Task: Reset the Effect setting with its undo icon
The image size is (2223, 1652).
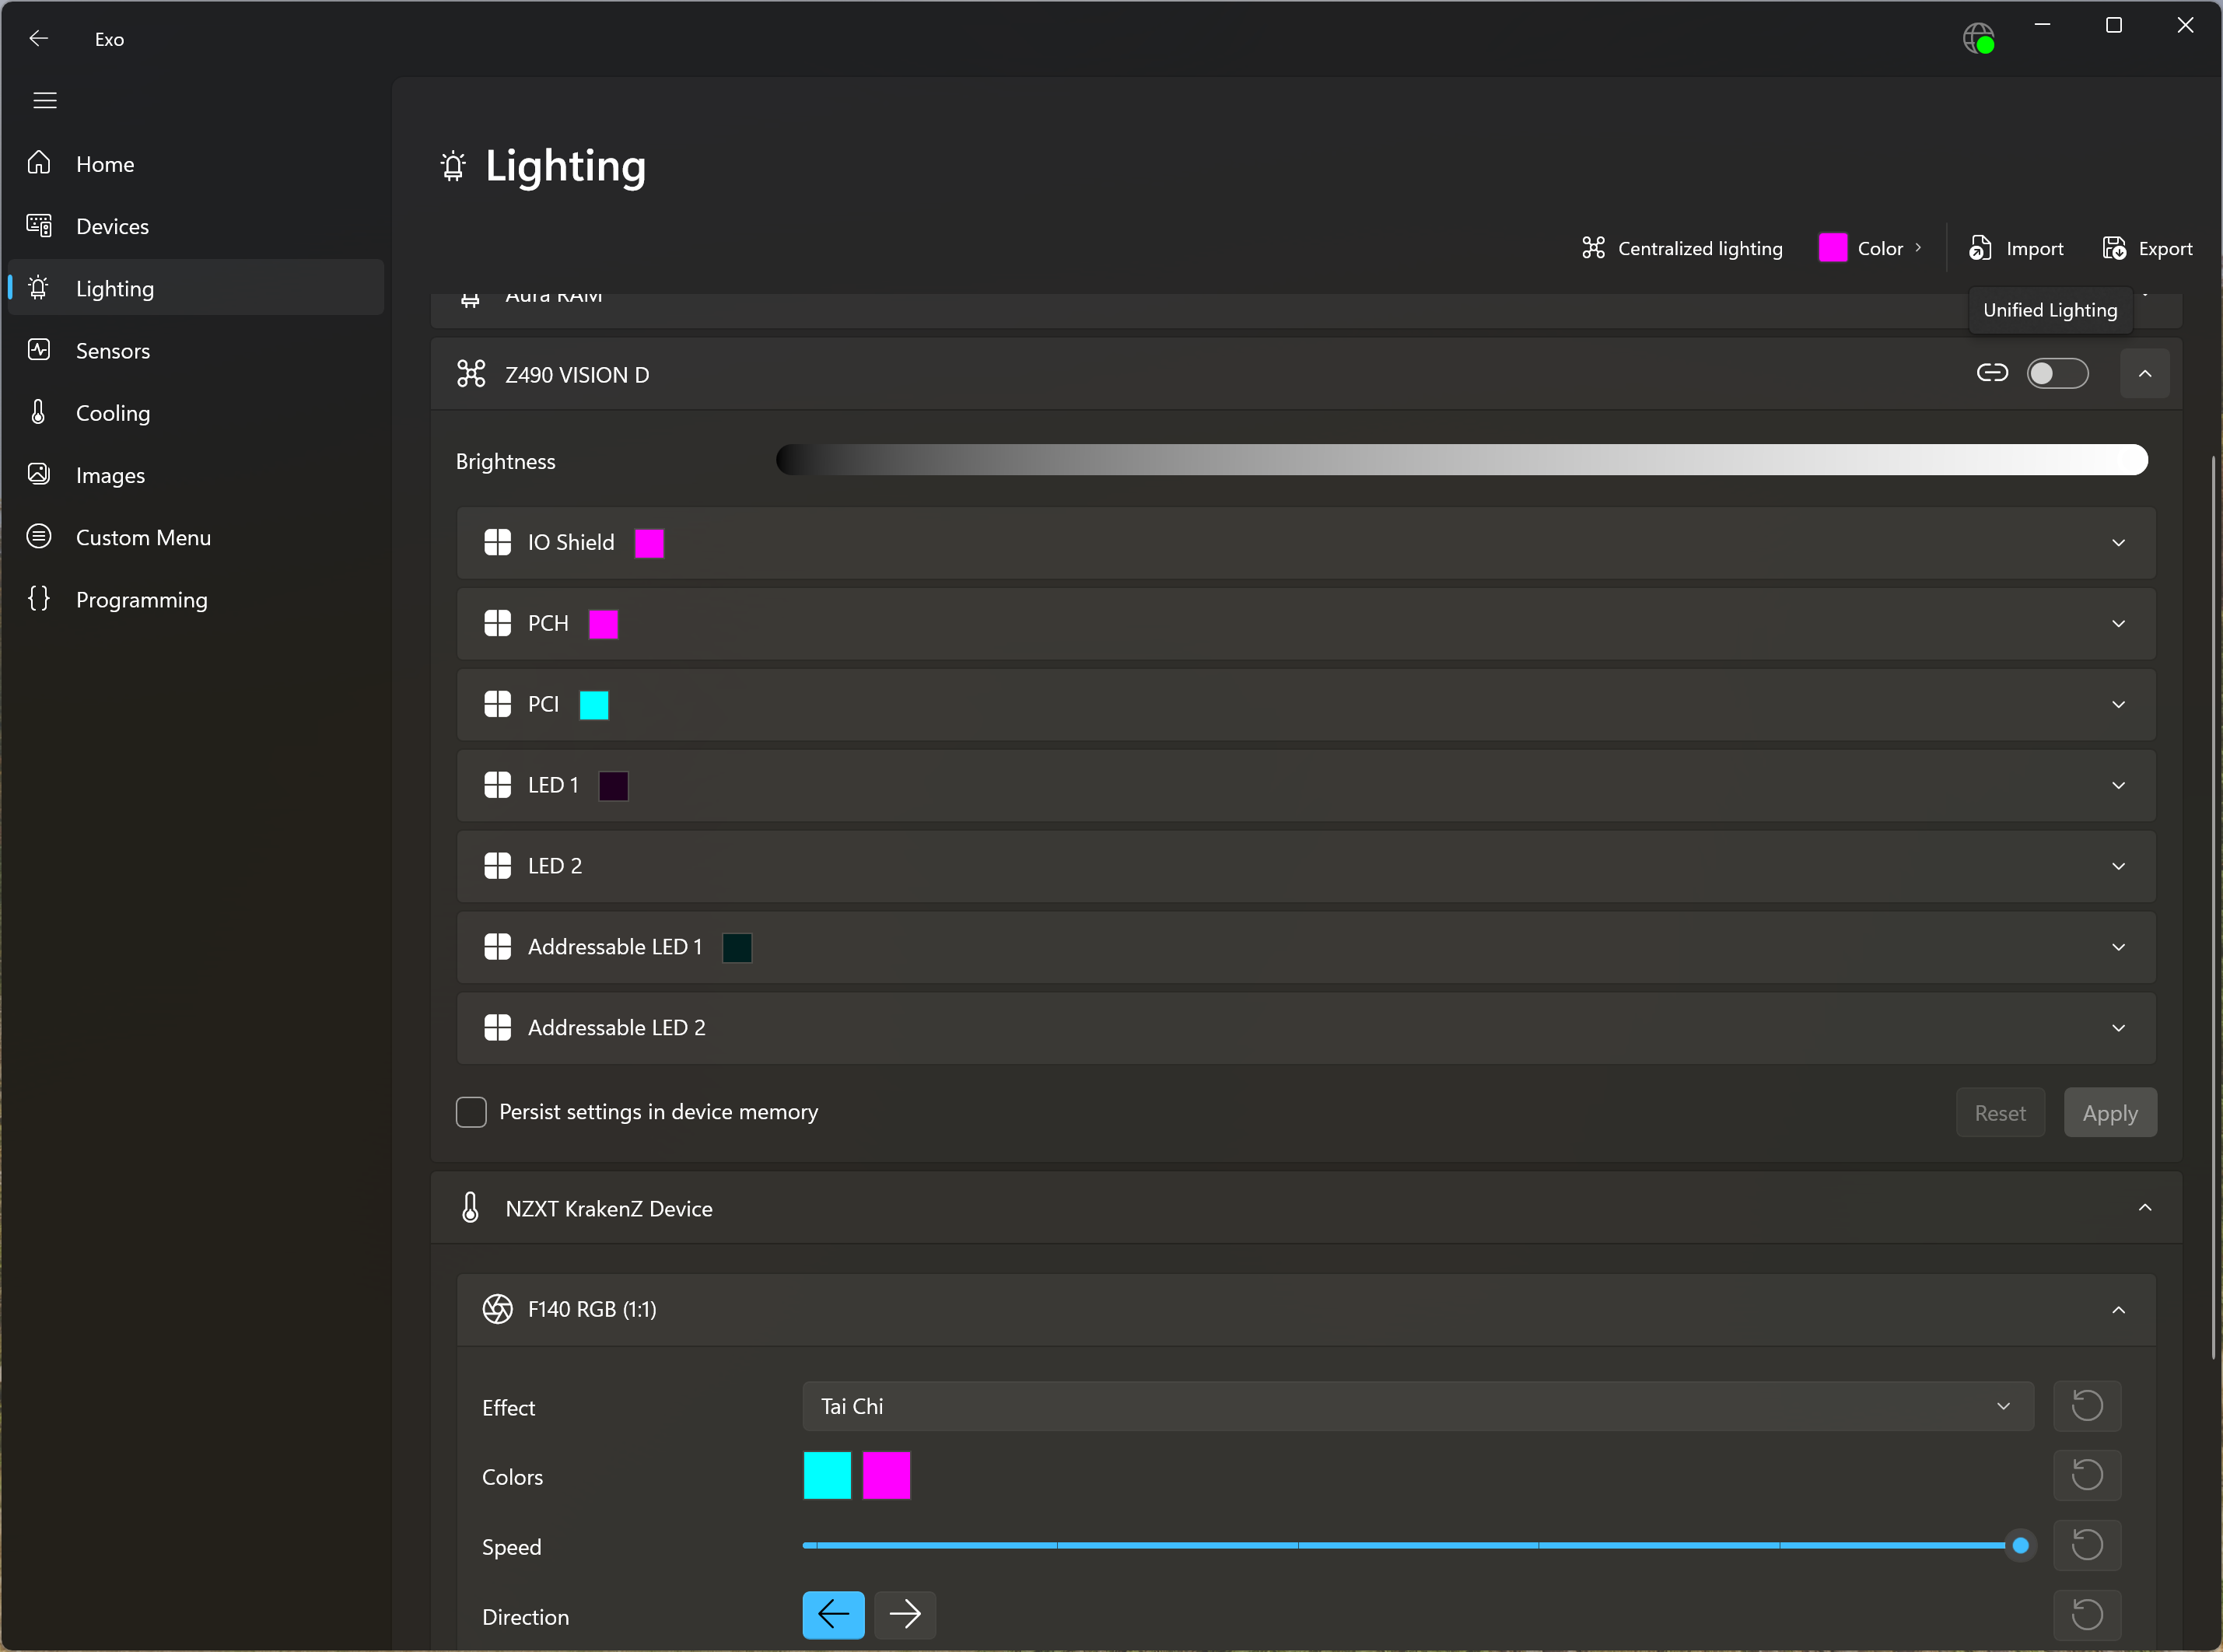Action: click(2086, 1405)
